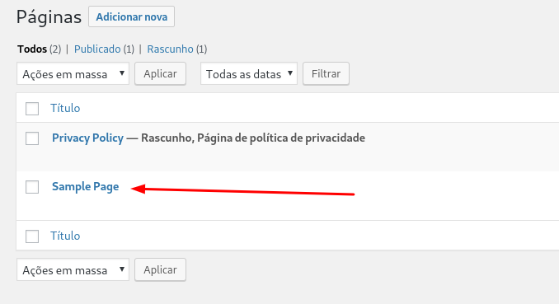
Task: Toggle the select-all checkbox in footer row
Action: pos(32,236)
